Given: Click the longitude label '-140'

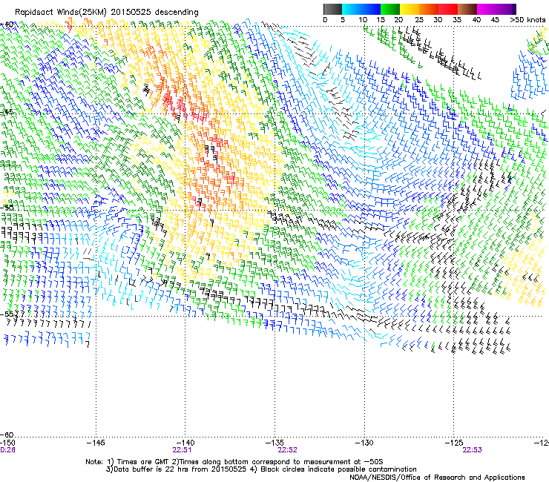Looking at the screenshot, I should (x=185, y=443).
